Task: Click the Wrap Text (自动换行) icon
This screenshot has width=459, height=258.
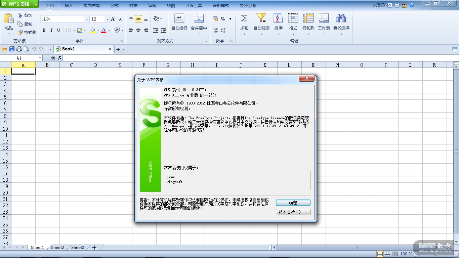Action: (x=179, y=18)
